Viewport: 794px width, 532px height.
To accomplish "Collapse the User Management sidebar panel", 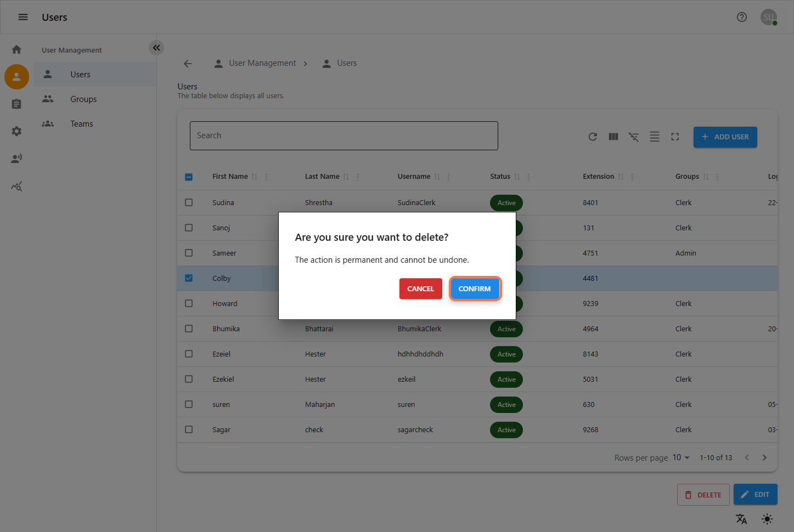I will coord(156,48).
